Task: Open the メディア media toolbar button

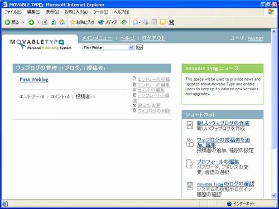Action: [108, 22]
